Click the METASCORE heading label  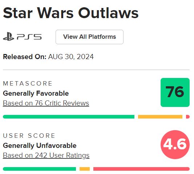pyautogui.click(x=28, y=83)
